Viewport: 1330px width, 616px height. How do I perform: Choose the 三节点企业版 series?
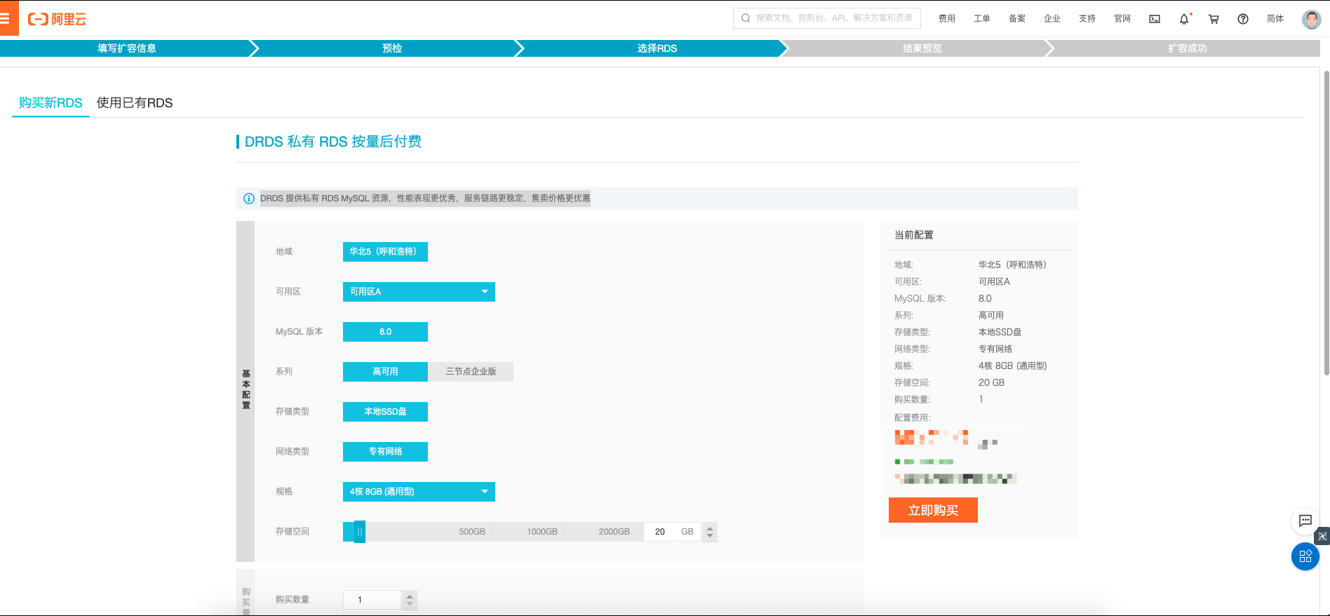[x=471, y=372]
